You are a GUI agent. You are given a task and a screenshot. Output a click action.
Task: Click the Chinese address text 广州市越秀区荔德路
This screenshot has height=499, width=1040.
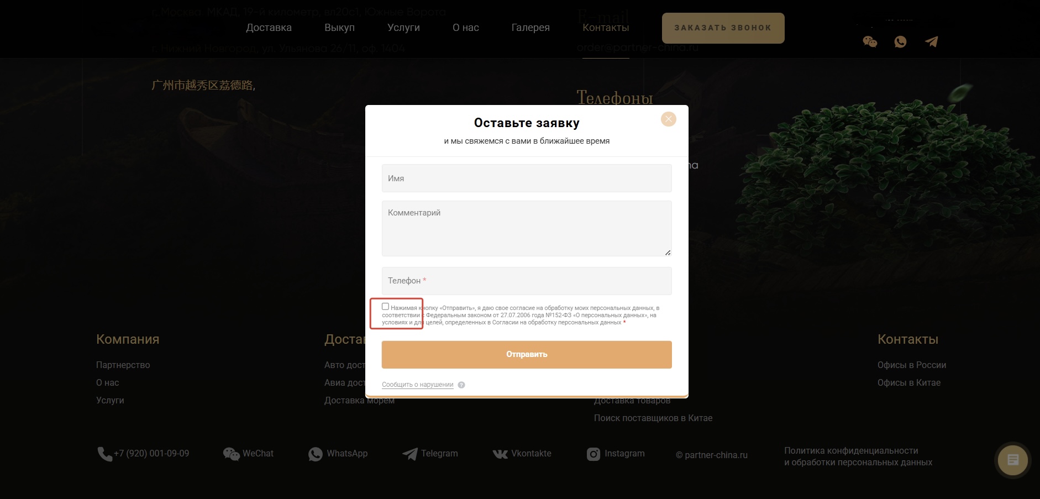pyautogui.click(x=203, y=85)
